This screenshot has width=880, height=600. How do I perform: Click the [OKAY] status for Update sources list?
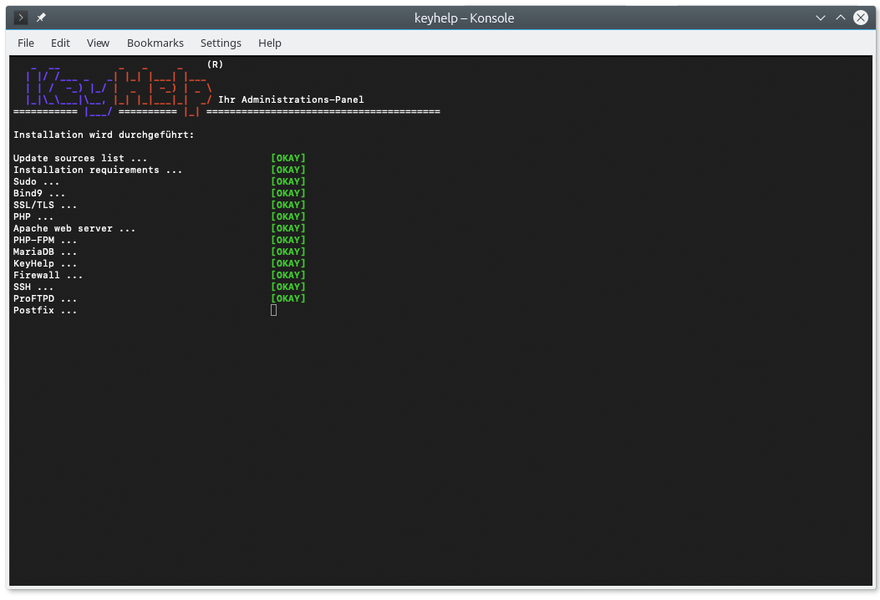[288, 158]
